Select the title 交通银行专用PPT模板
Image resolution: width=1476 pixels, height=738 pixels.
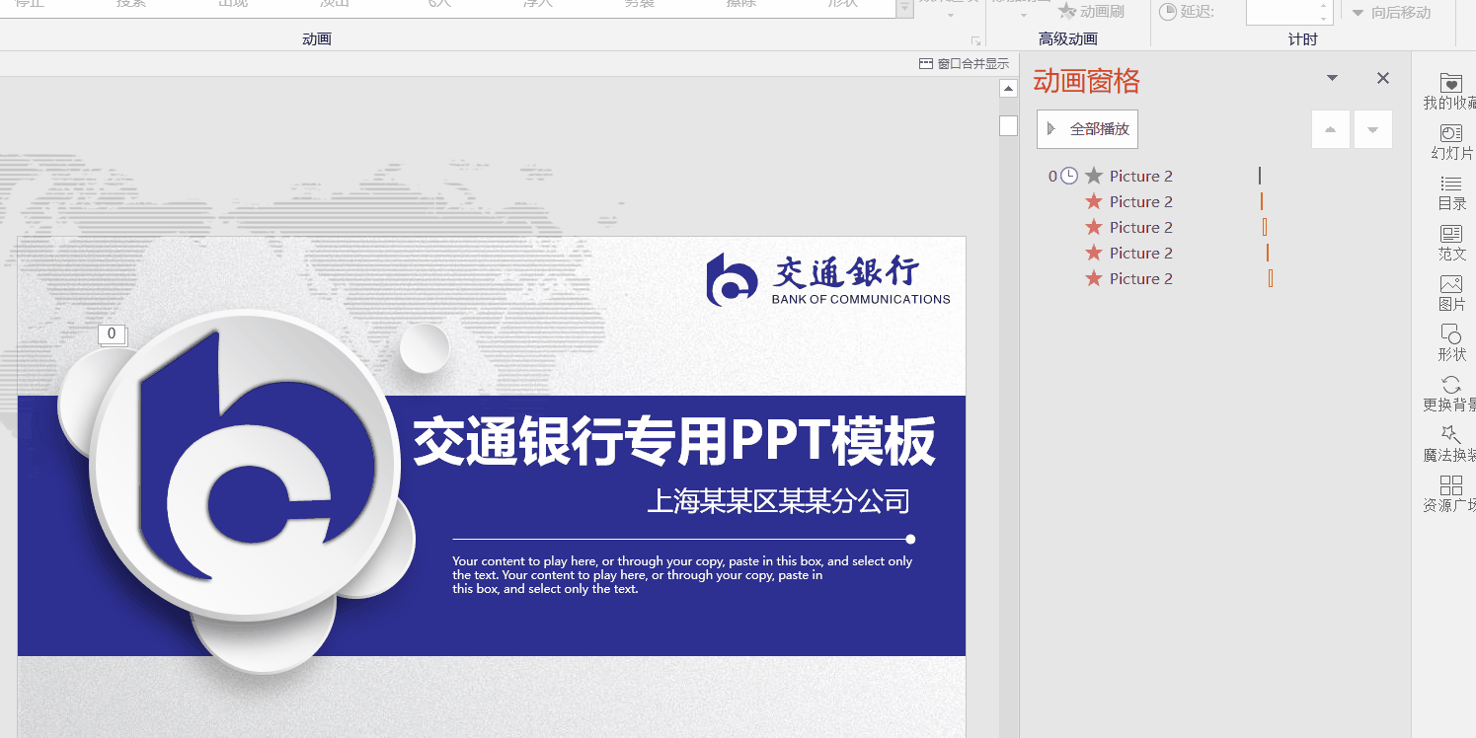tap(674, 442)
